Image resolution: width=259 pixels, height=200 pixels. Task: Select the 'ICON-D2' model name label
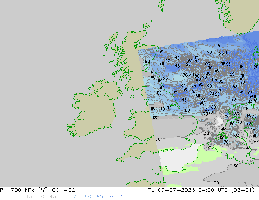click(x=63, y=190)
